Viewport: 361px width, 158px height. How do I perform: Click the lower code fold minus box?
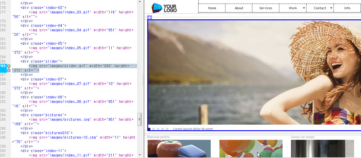(x=9, y=70)
